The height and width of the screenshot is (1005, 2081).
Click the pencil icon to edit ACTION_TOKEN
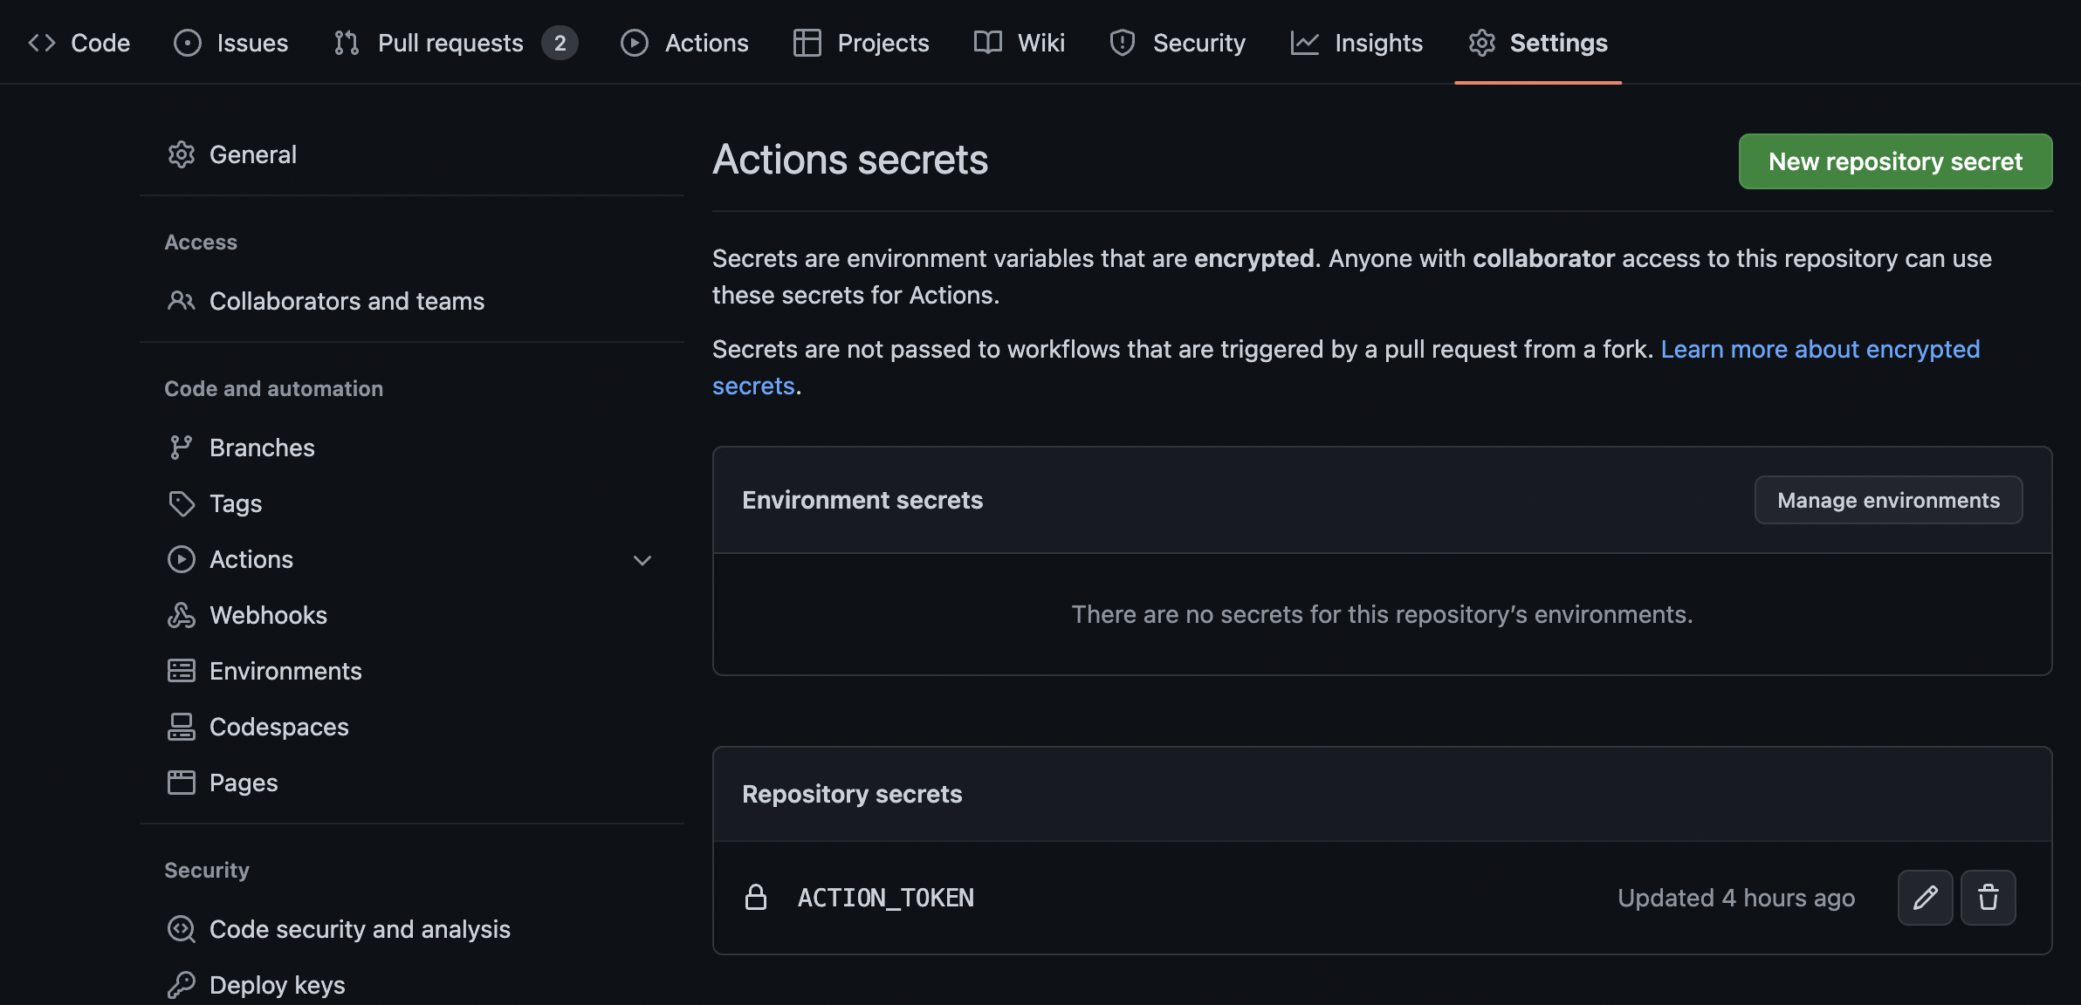click(1925, 897)
